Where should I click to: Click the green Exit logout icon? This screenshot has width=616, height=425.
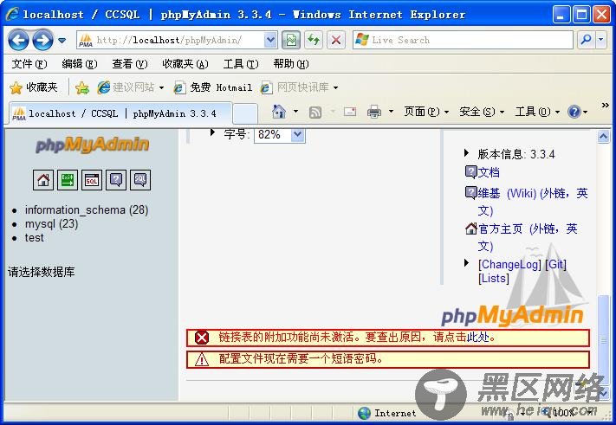coord(68,180)
